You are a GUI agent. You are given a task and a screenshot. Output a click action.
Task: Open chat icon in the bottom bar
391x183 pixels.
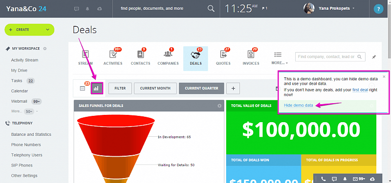(x=334, y=179)
